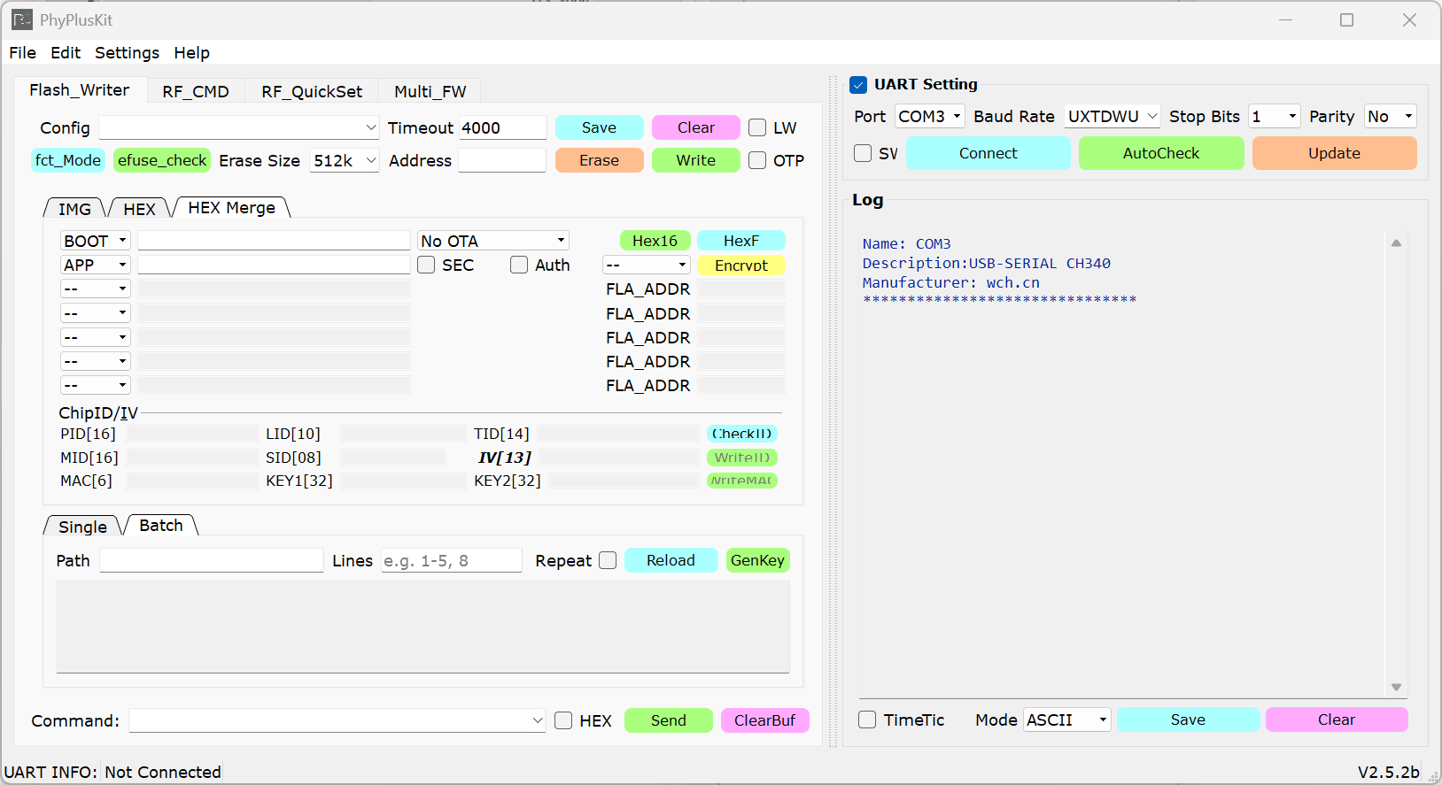Image resolution: width=1442 pixels, height=785 pixels.
Task: Open the Stop Bits dropdown
Action: 1274,116
